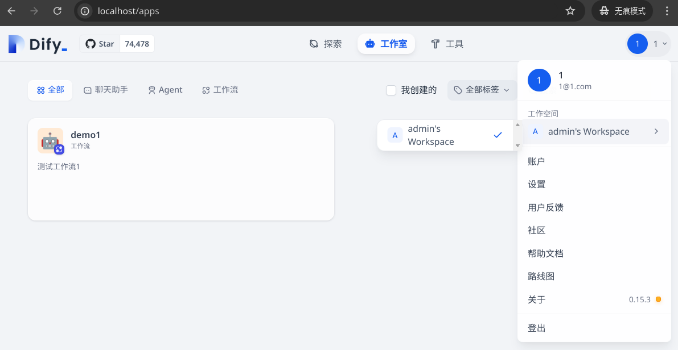
Task: Click the demo1 app robot icon
Action: coord(50,140)
